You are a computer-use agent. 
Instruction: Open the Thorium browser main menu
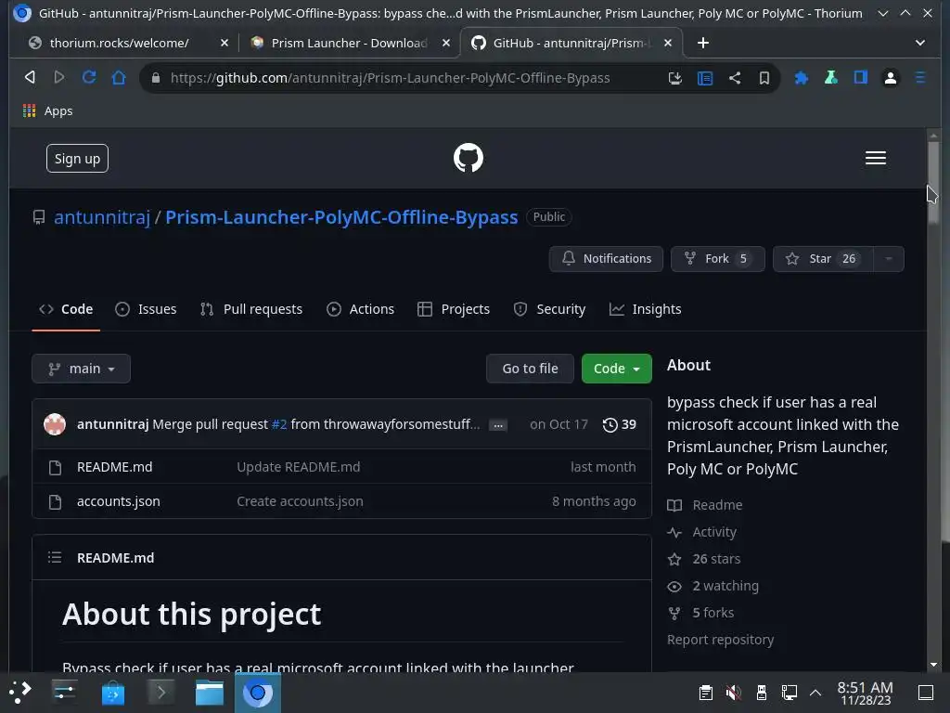(x=919, y=78)
